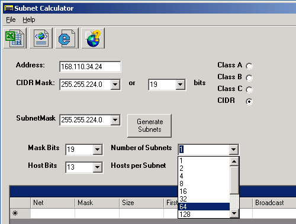Click the Subnet Calculator title bar icon
The image size is (296, 224).
pyautogui.click(x=9, y=8)
